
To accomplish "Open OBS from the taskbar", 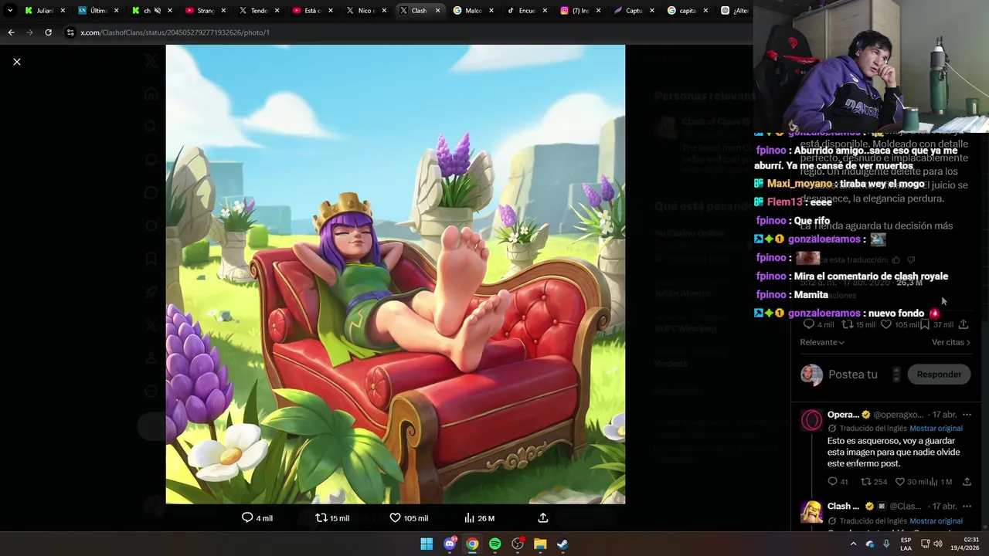I will coord(518,544).
